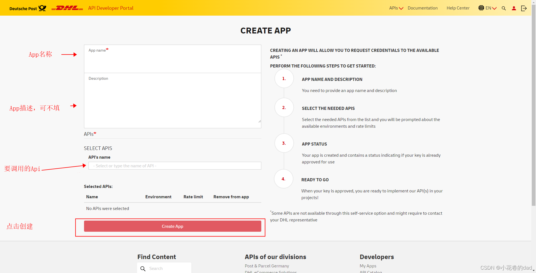This screenshot has height=273, width=536.
Task: Click the DHL logo in the header
Action: (x=67, y=8)
